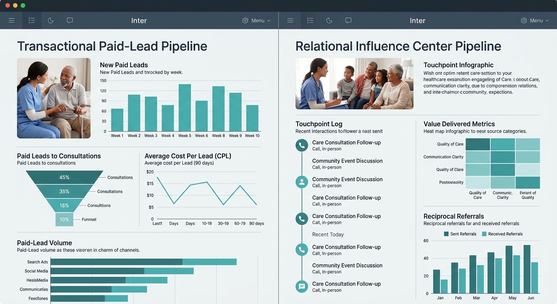Click the Received Referrals legend swatch
Viewport: 557px width, 304px height.
click(484, 234)
